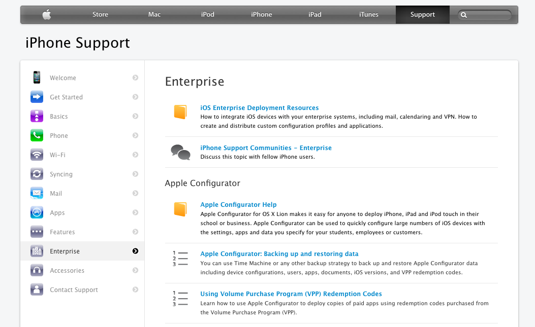Expand the Get Started chevron arrow
Image resolution: width=535 pixels, height=327 pixels.
point(135,97)
